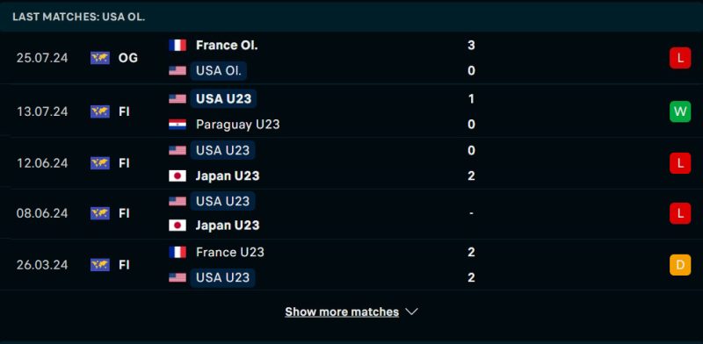Click the world icon on 13.07.24 row
This screenshot has height=344, width=703.
click(100, 111)
